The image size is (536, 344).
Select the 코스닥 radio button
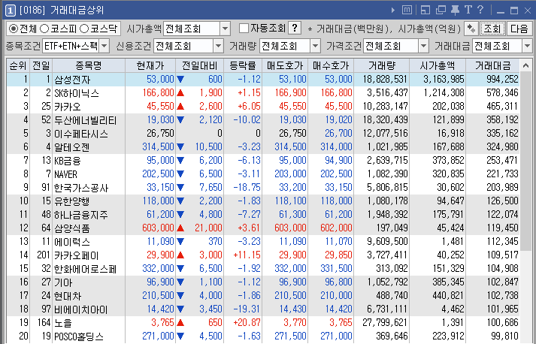[84, 29]
